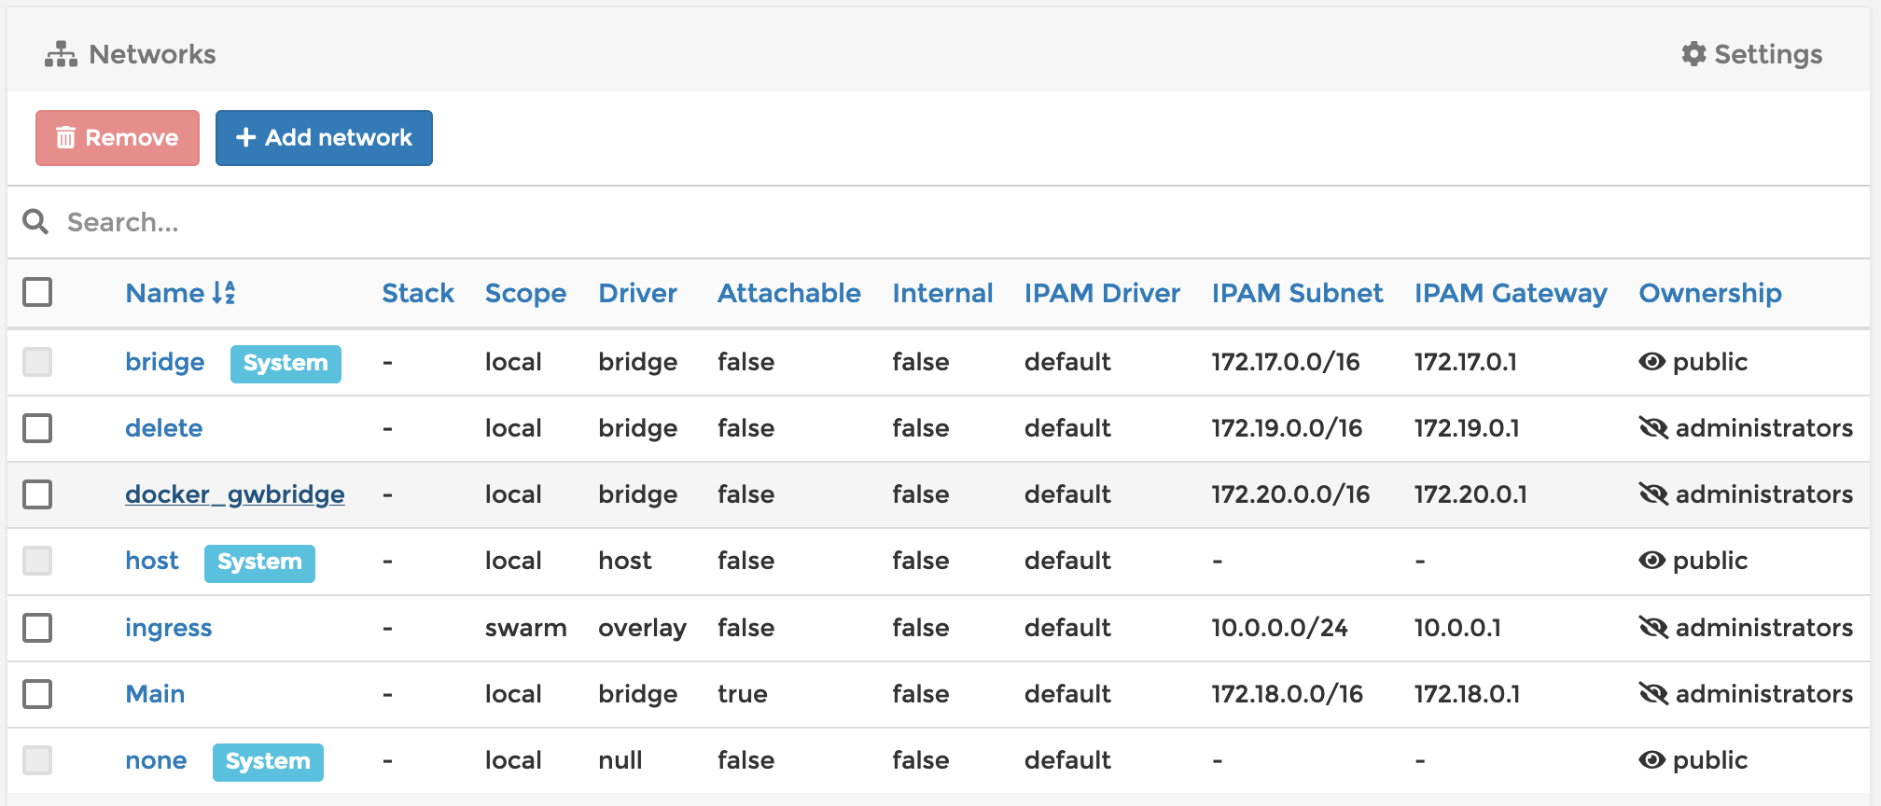Open the docker_gwbridge network link
1881x806 pixels.
[234, 494]
